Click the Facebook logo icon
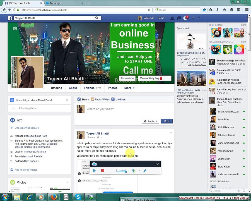 tap(10, 18)
